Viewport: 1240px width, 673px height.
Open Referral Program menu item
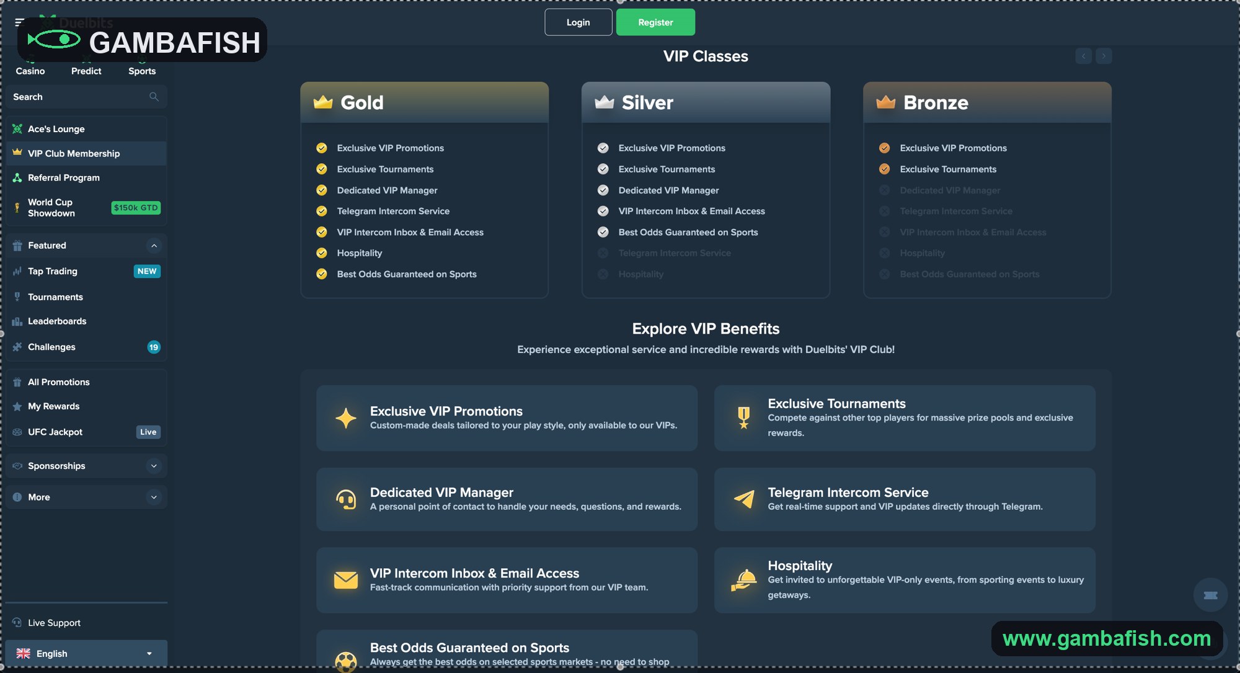[86, 177]
